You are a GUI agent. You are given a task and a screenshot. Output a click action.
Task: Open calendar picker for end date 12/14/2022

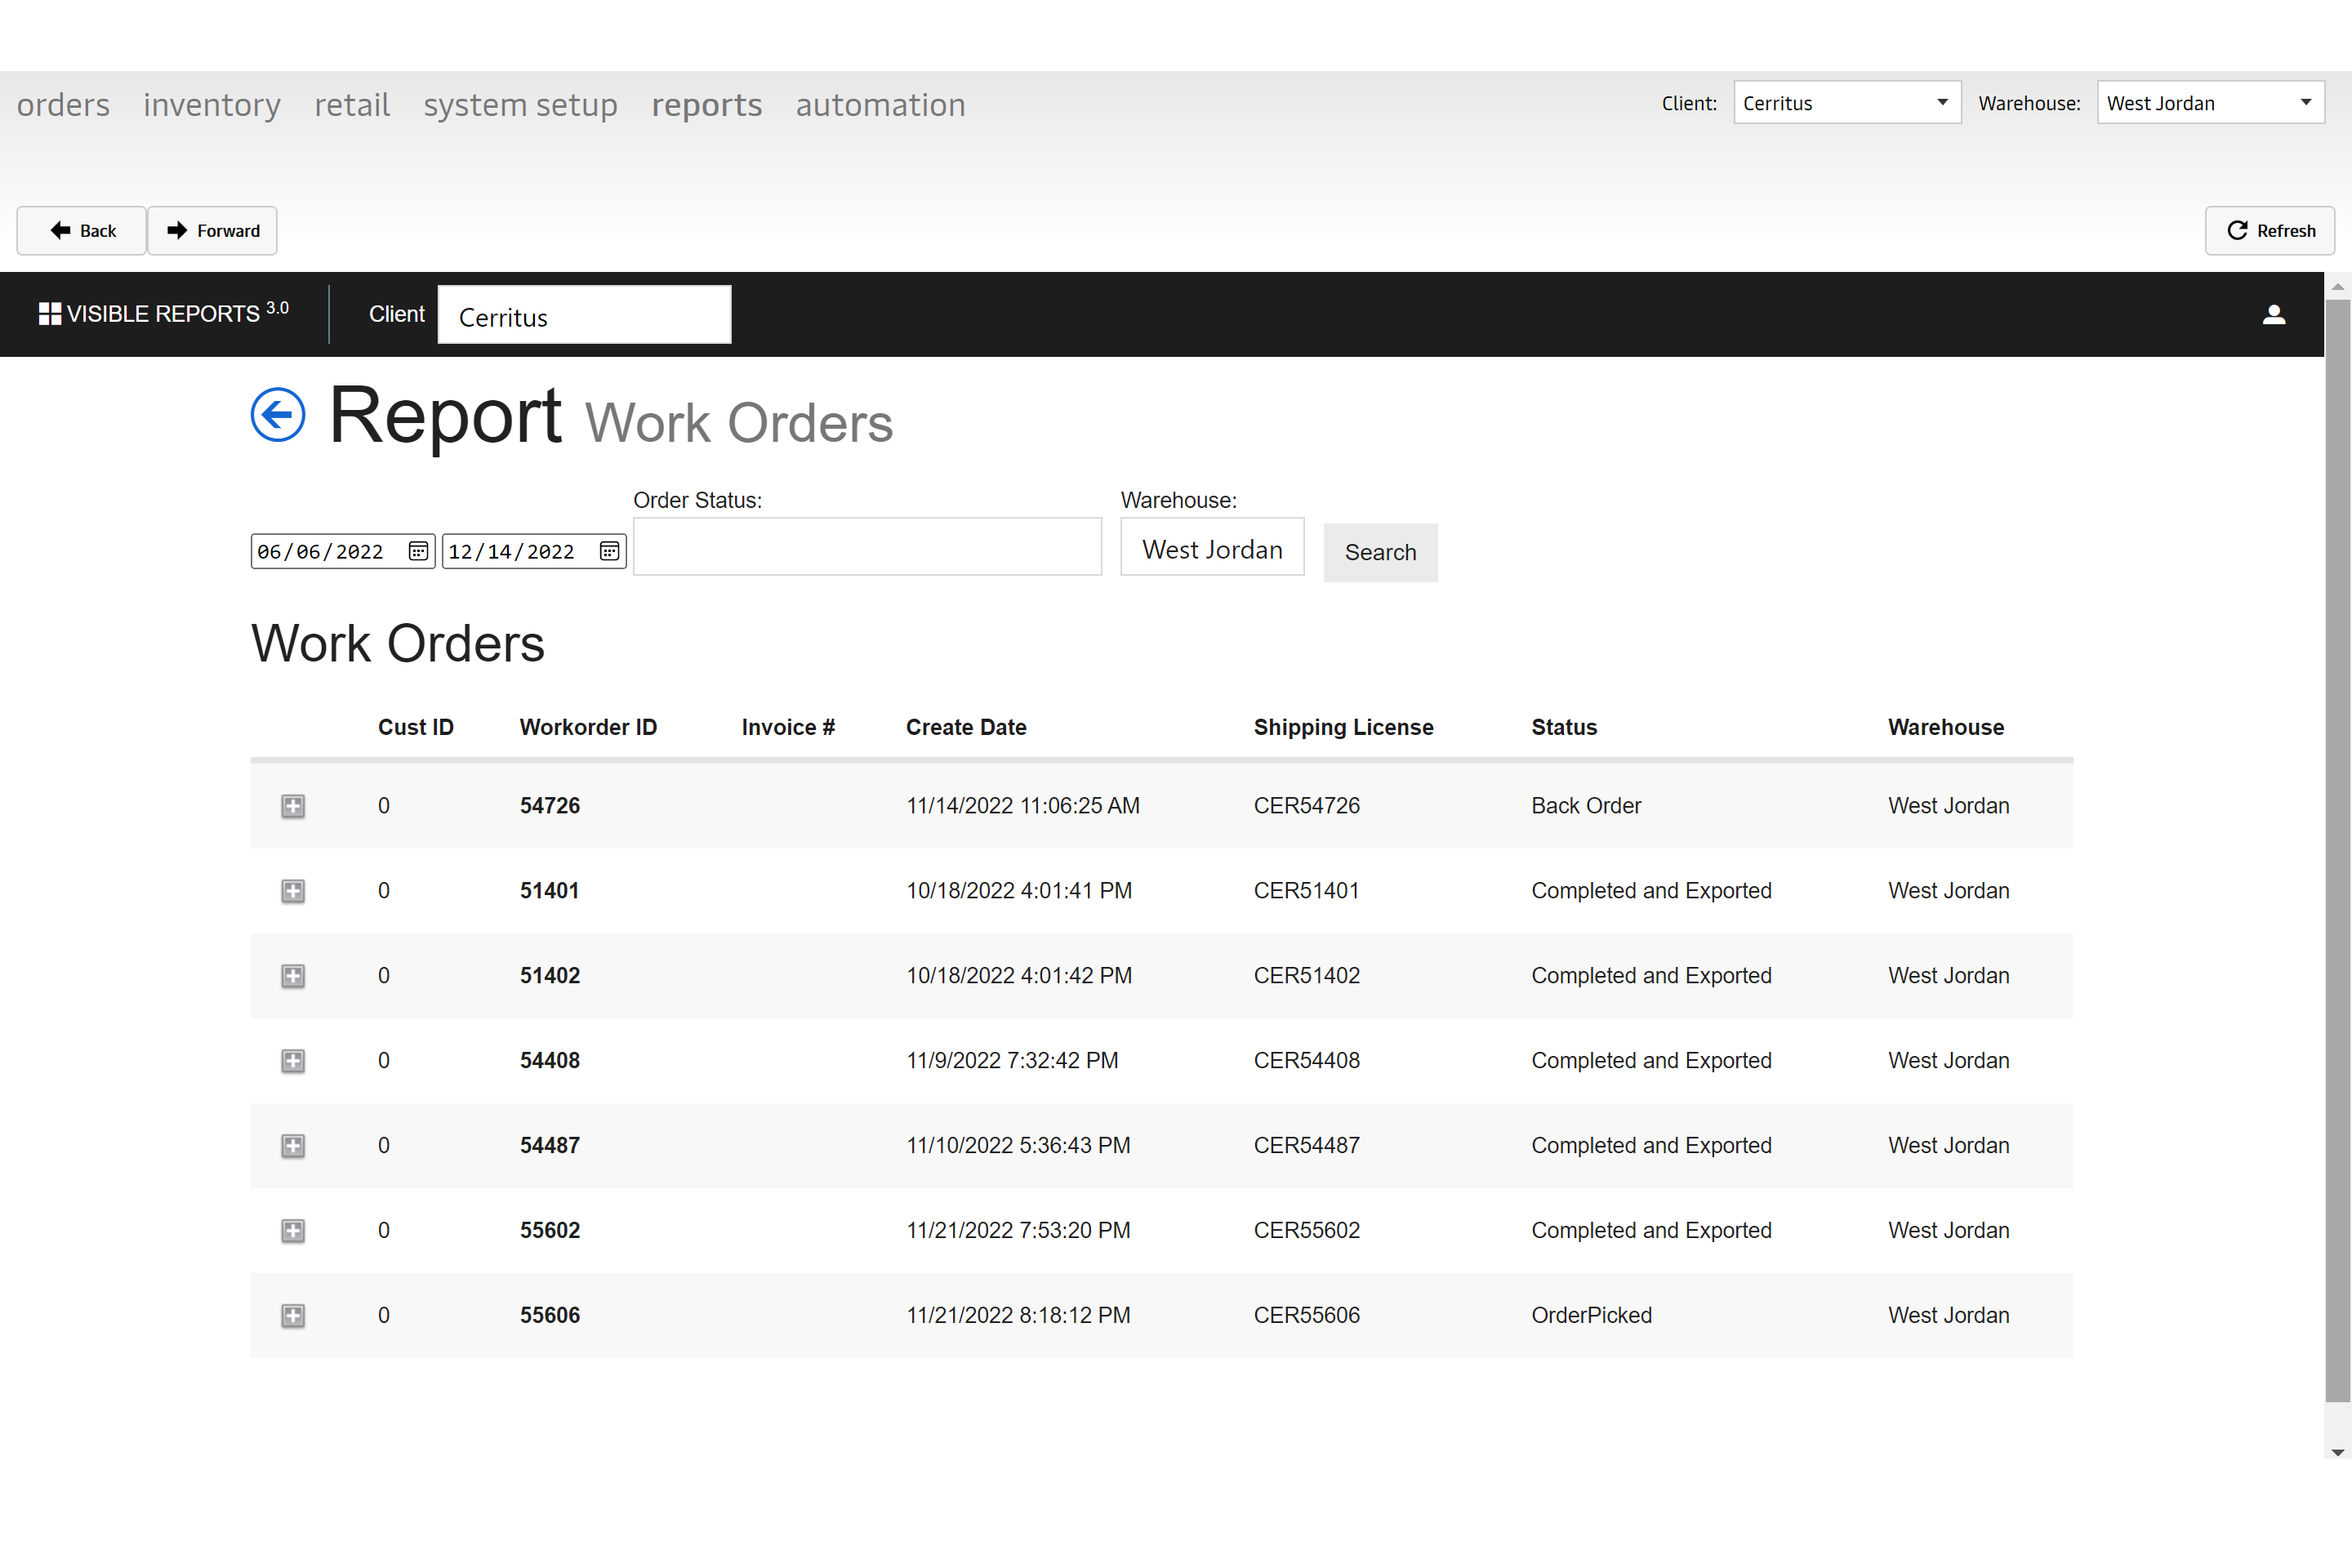click(609, 551)
